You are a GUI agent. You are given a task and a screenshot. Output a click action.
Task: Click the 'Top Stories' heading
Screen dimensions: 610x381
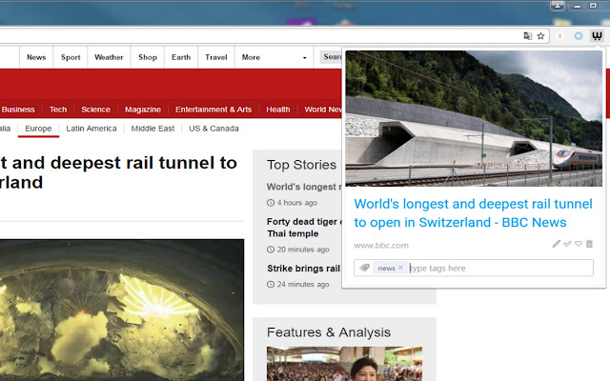pyautogui.click(x=301, y=165)
